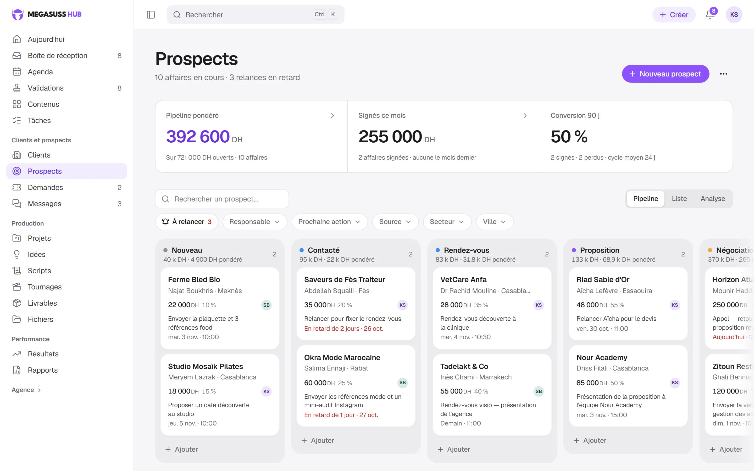Switch to the Pipeline view tab
The height and width of the screenshot is (471, 754).
pyautogui.click(x=645, y=198)
